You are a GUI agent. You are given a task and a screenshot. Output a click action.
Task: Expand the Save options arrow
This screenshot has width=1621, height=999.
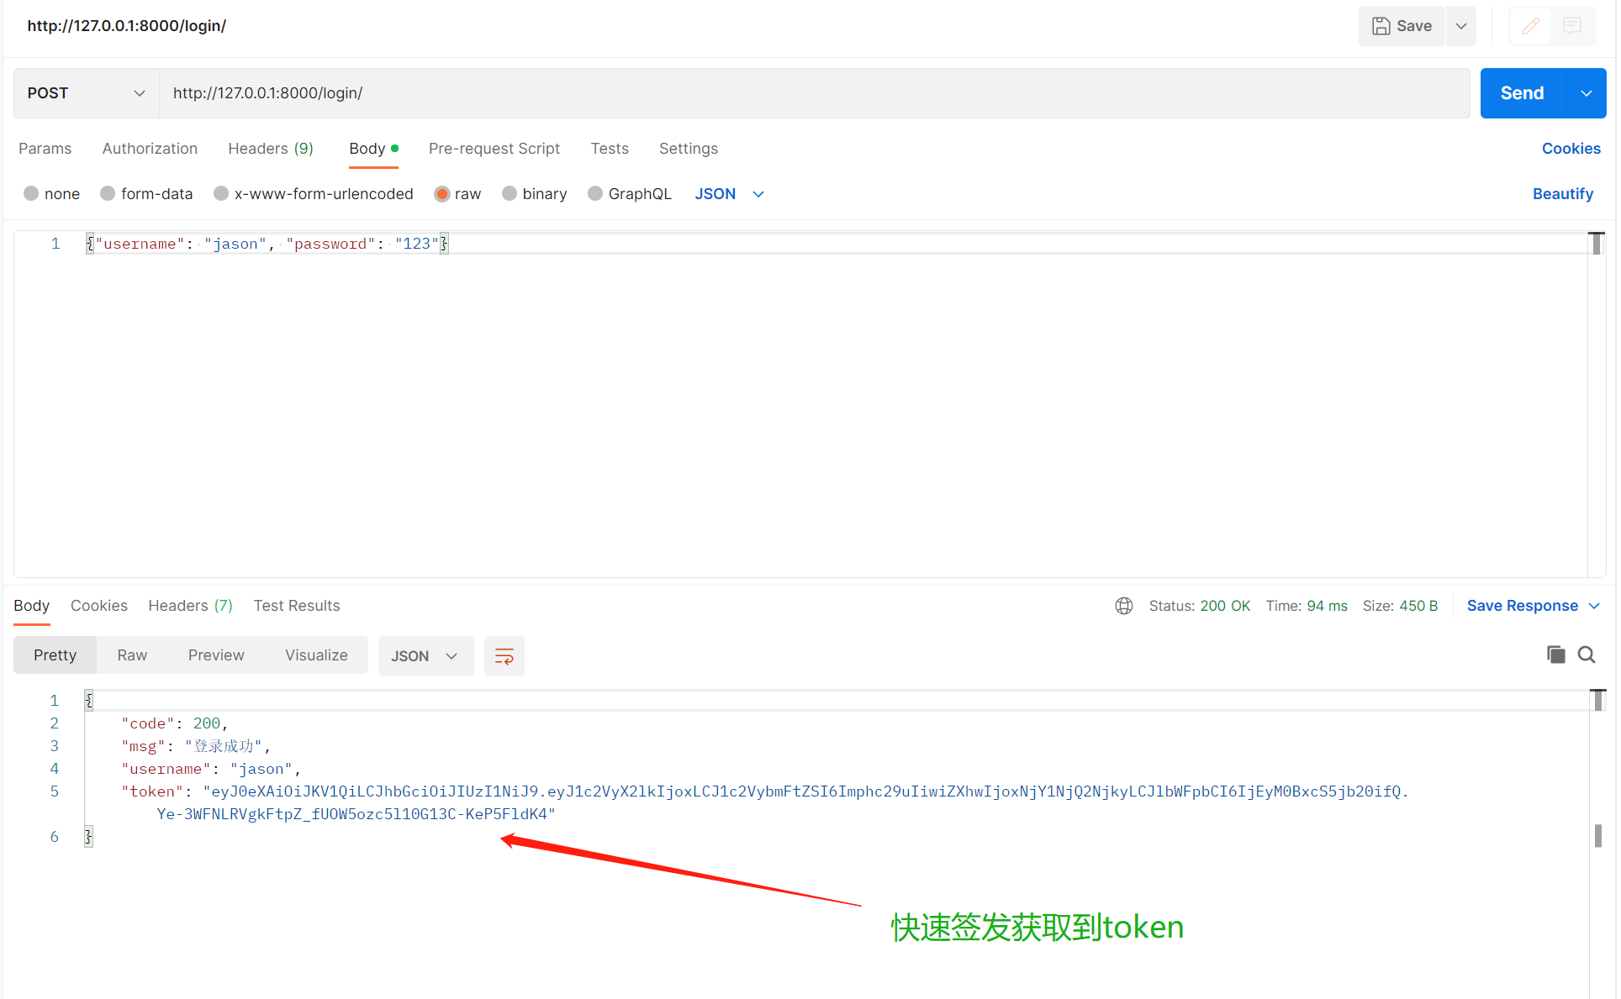tap(1461, 26)
